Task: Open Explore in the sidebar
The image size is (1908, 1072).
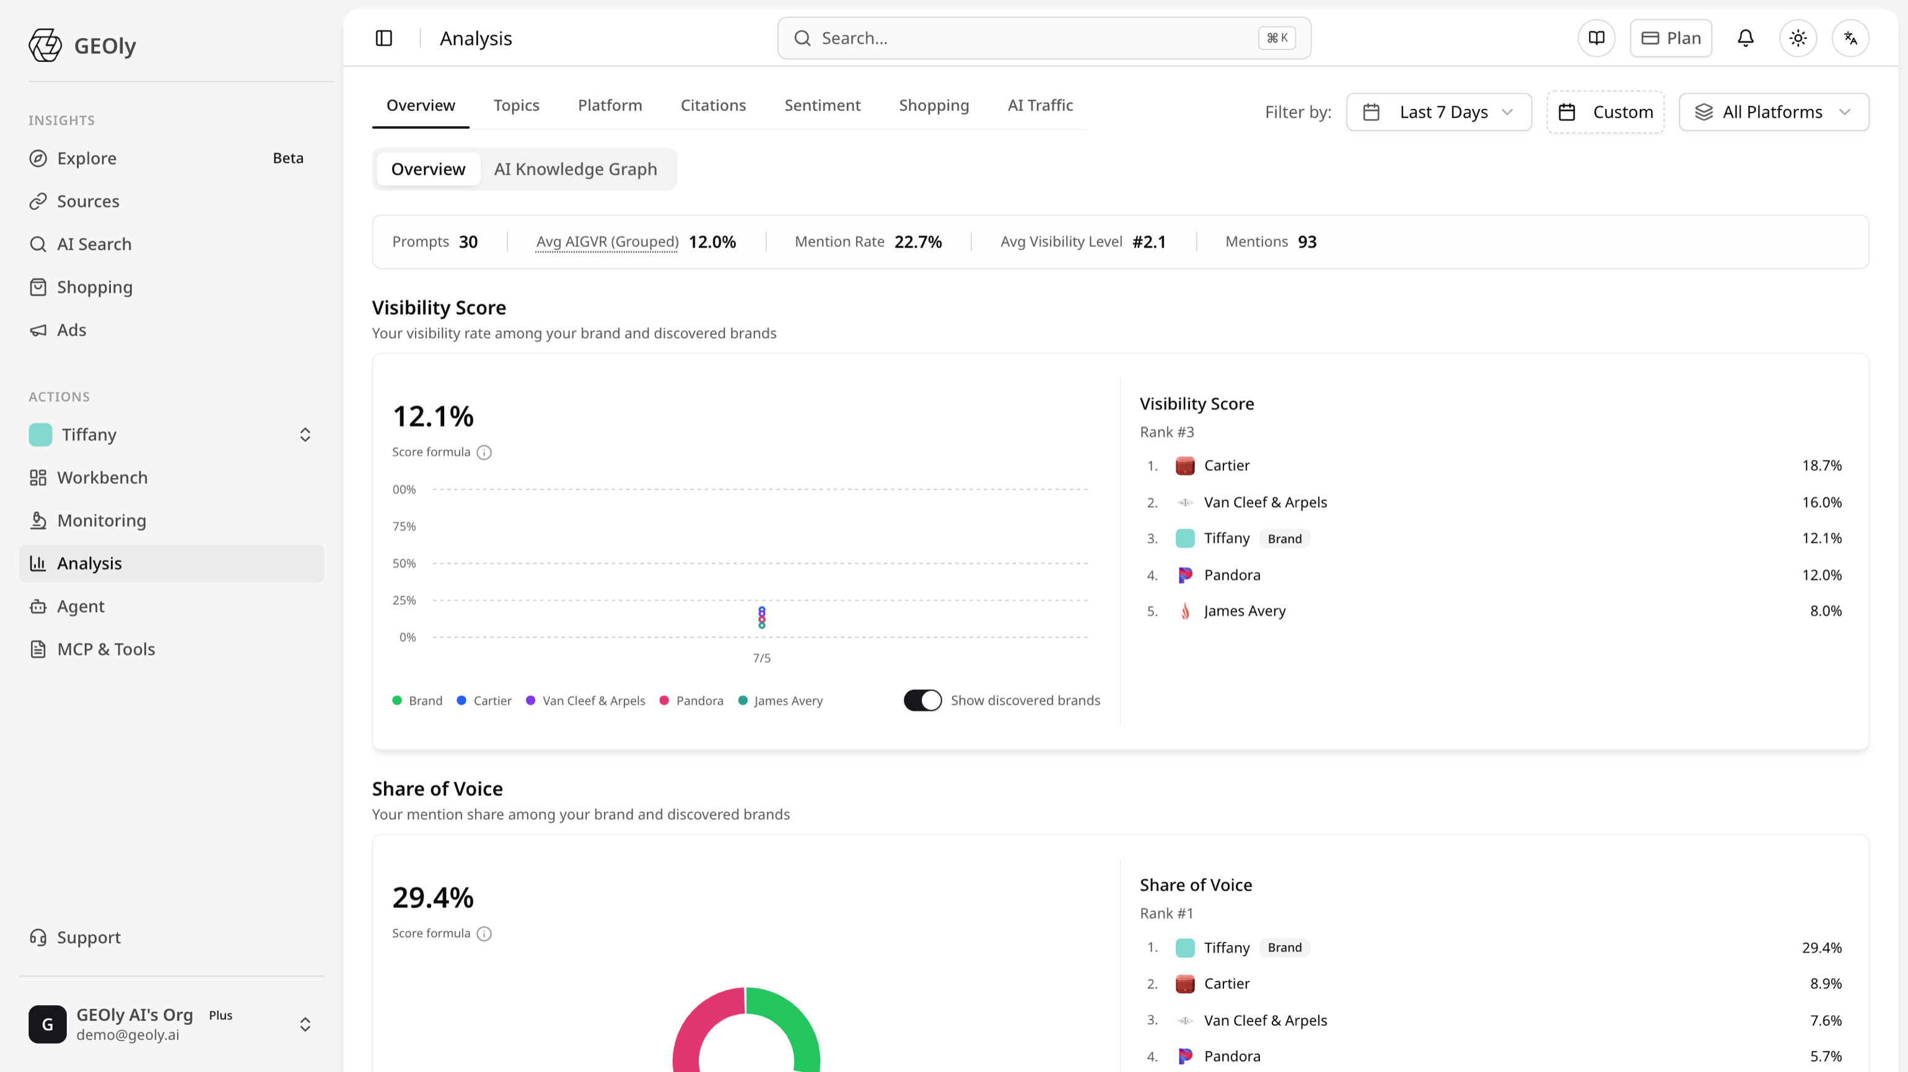Action: 172,158
